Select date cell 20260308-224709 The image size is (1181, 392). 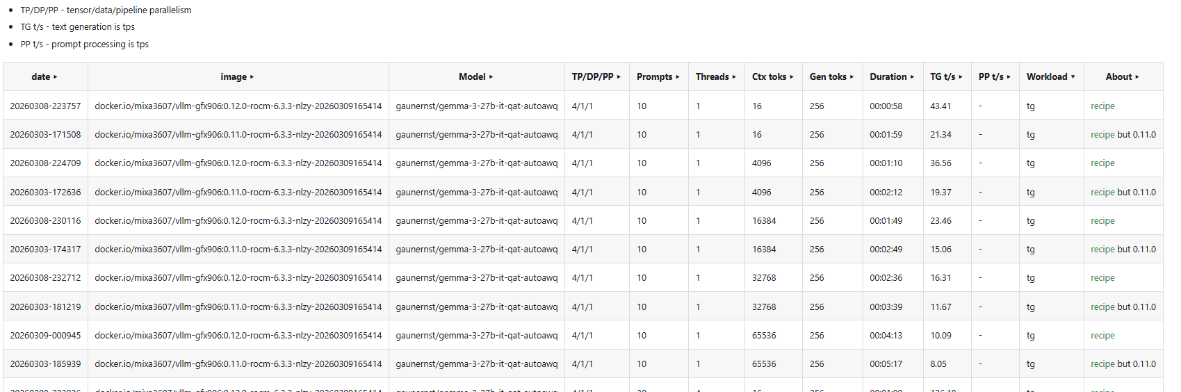tap(45, 163)
